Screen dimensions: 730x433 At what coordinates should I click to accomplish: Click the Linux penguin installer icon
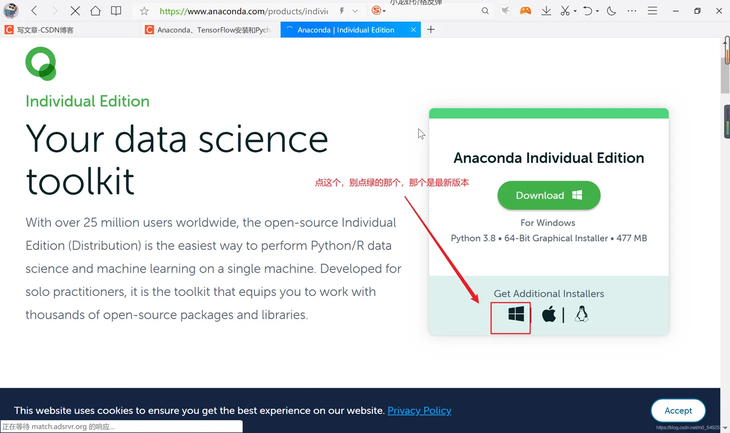581,314
